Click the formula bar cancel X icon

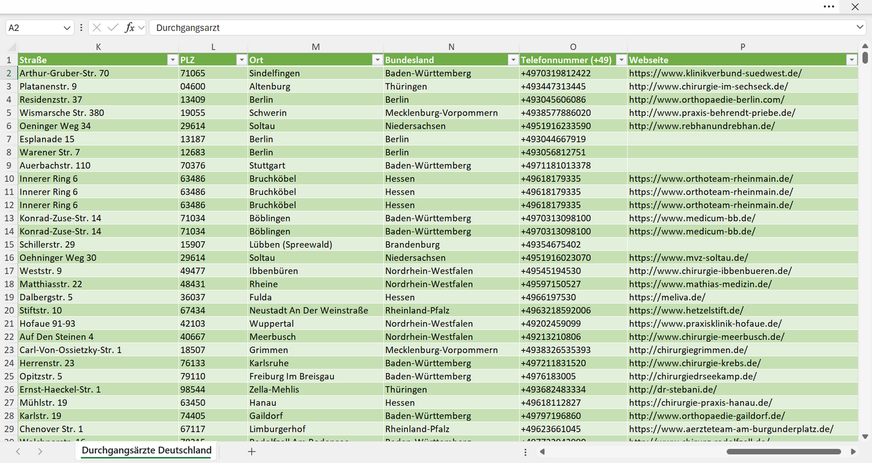pos(97,28)
